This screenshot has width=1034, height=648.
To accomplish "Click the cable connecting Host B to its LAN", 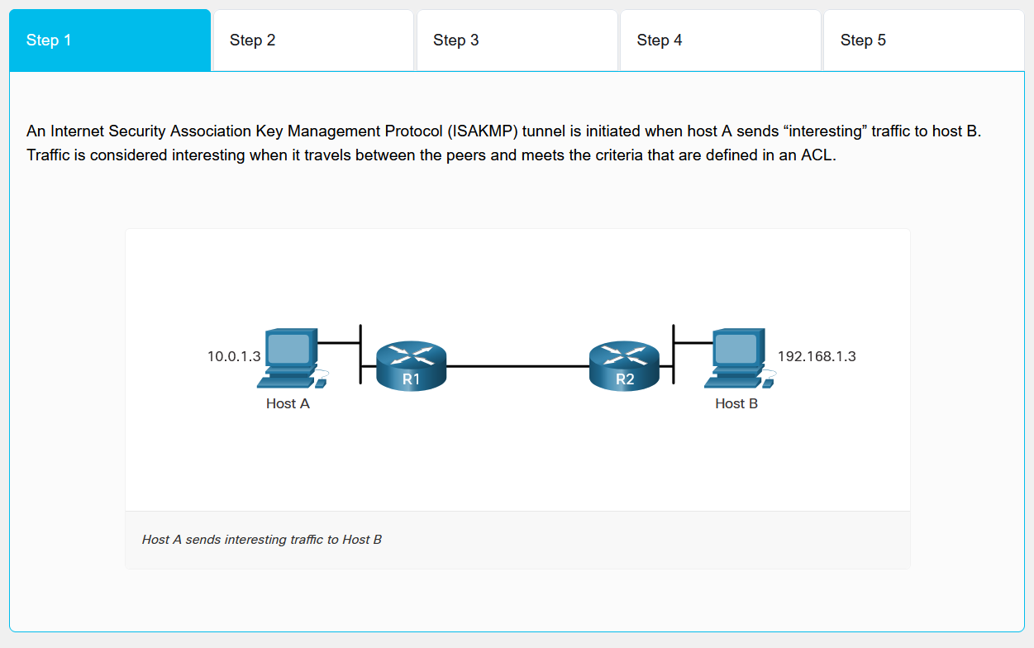I will (x=693, y=342).
